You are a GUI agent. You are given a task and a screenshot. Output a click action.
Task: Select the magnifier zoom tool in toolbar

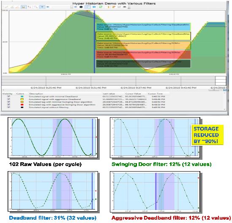click(35, 7)
